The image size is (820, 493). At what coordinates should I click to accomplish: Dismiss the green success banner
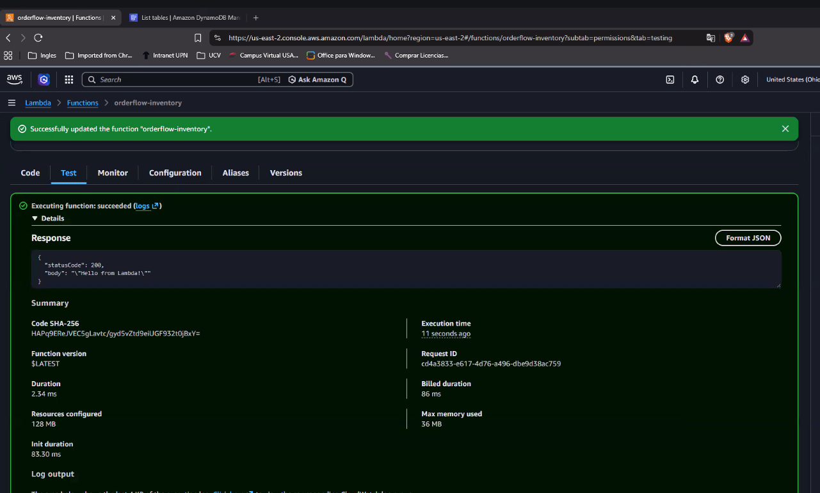pos(785,129)
